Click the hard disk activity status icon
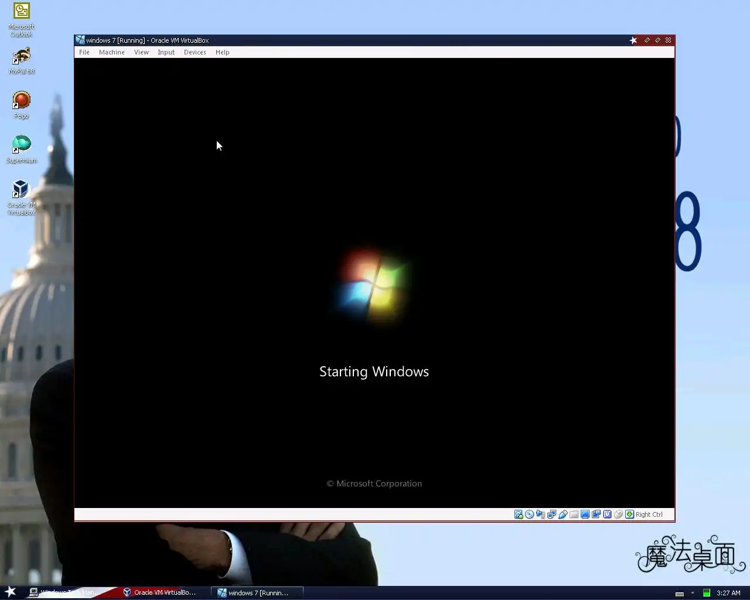 519,514
